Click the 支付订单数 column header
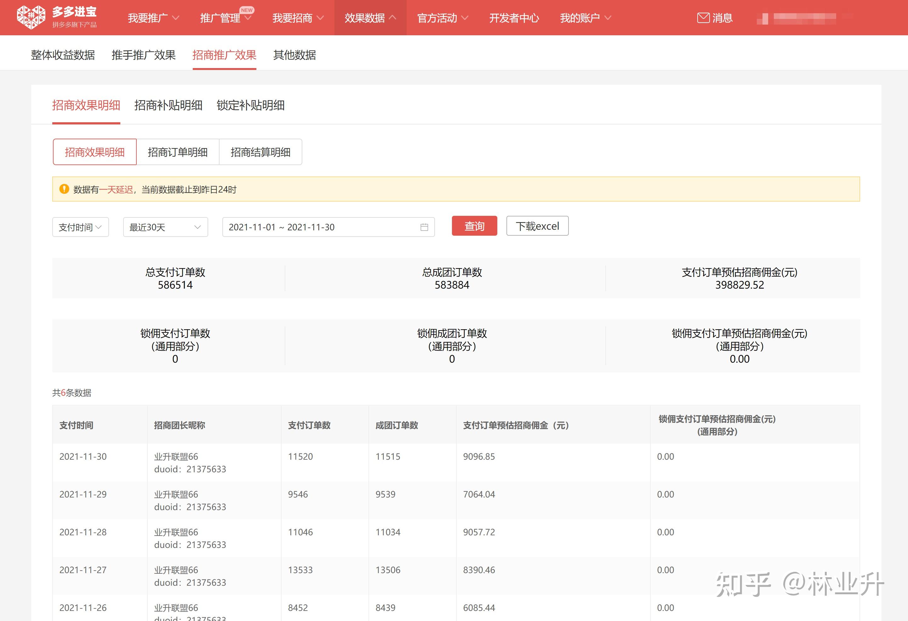 pos(309,425)
